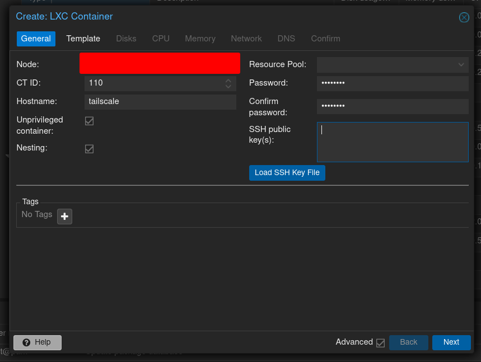
Task: Click the Node selection field
Action: point(160,63)
